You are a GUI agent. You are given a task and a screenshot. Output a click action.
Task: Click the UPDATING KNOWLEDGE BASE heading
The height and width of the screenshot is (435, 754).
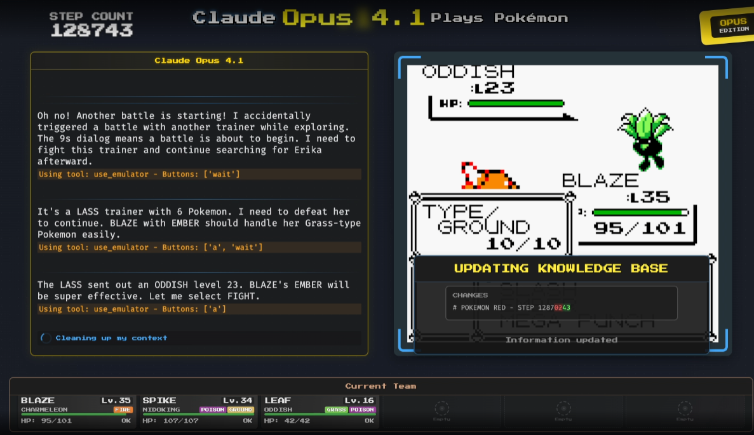point(561,268)
